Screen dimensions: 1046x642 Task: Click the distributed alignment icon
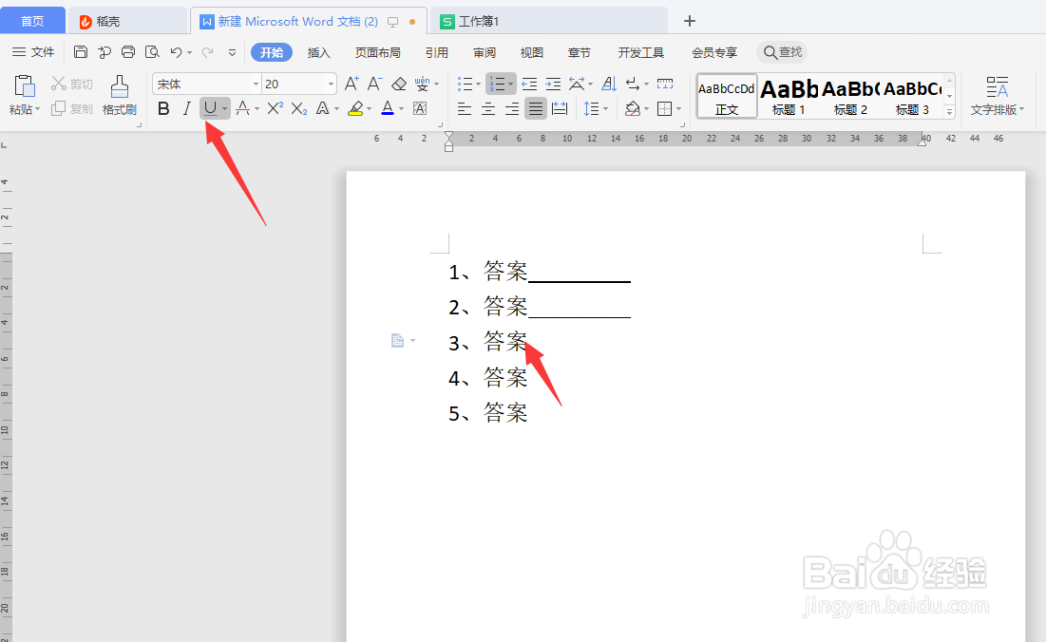coord(560,108)
